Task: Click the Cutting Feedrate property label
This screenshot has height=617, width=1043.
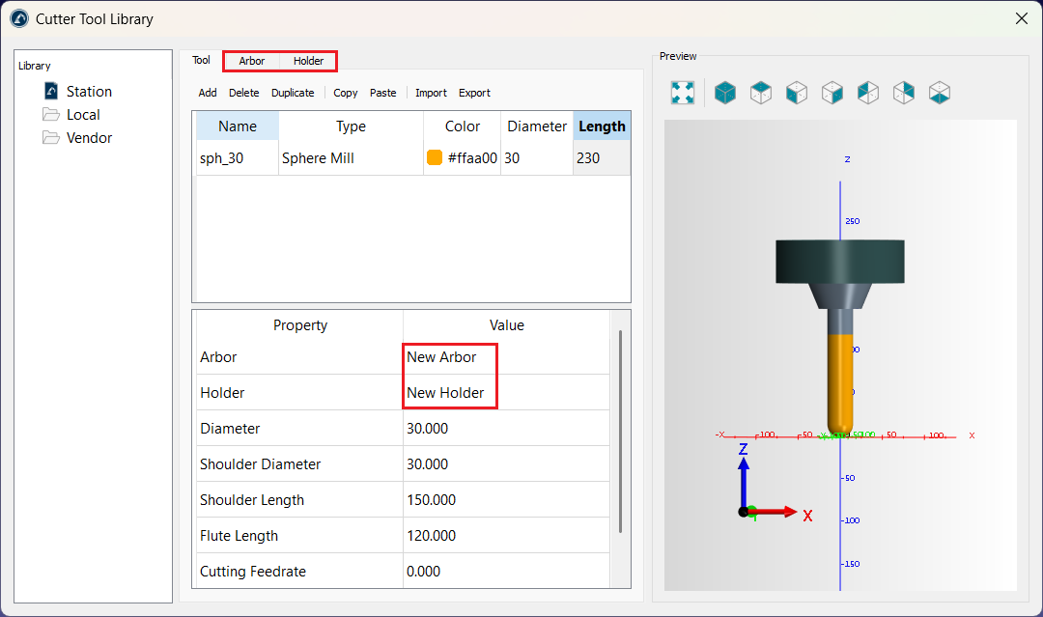Action: pos(253,571)
